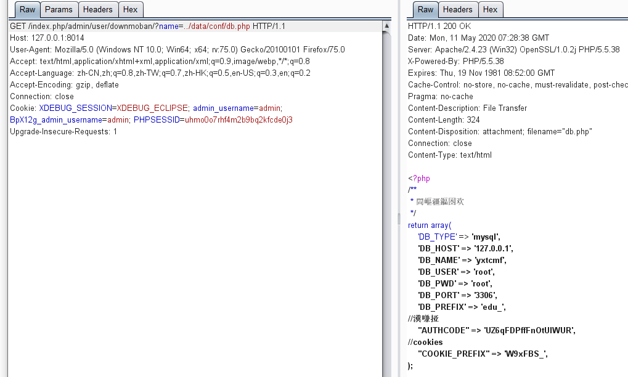The height and width of the screenshot is (377, 628).
Task: Click the return array( line
Action: point(430,225)
